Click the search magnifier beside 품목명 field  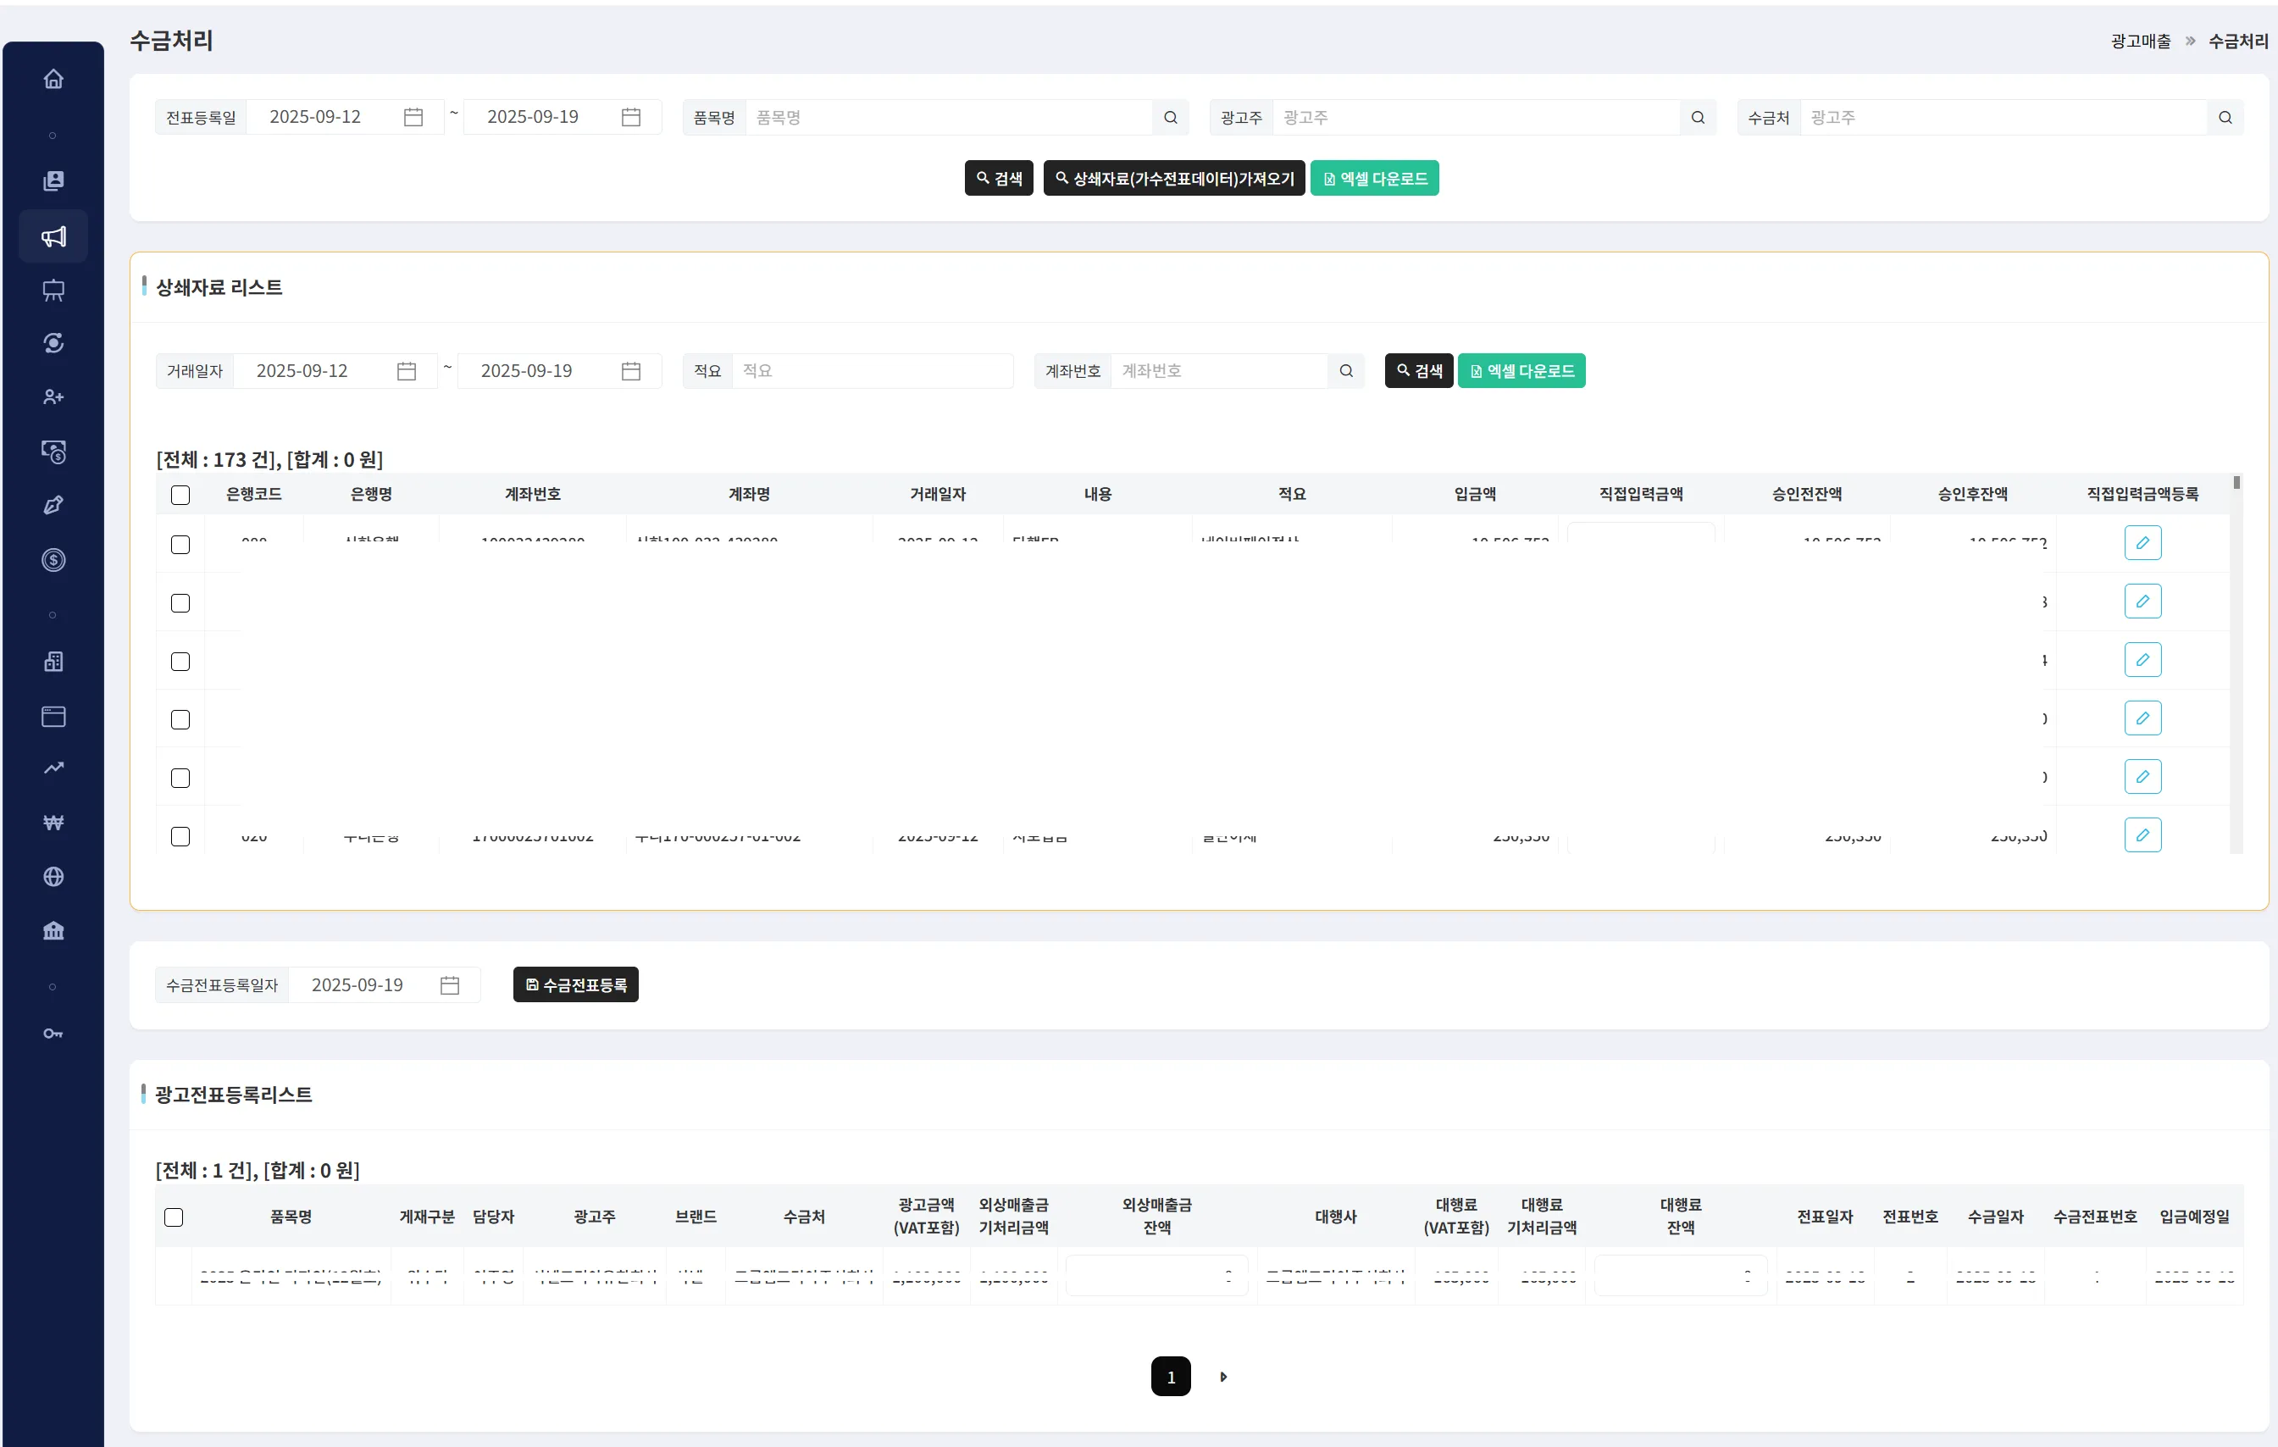[x=1170, y=117]
